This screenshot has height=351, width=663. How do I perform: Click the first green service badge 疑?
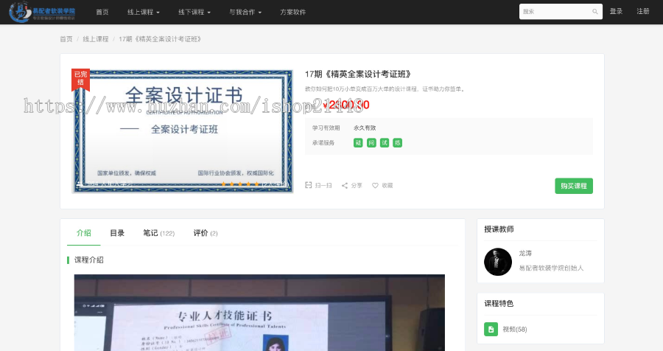358,143
